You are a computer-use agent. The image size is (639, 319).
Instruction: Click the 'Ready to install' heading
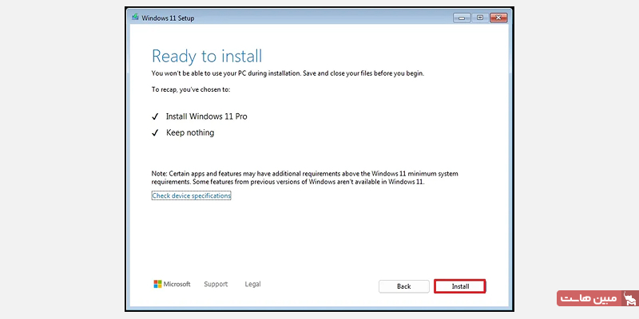coord(207,56)
